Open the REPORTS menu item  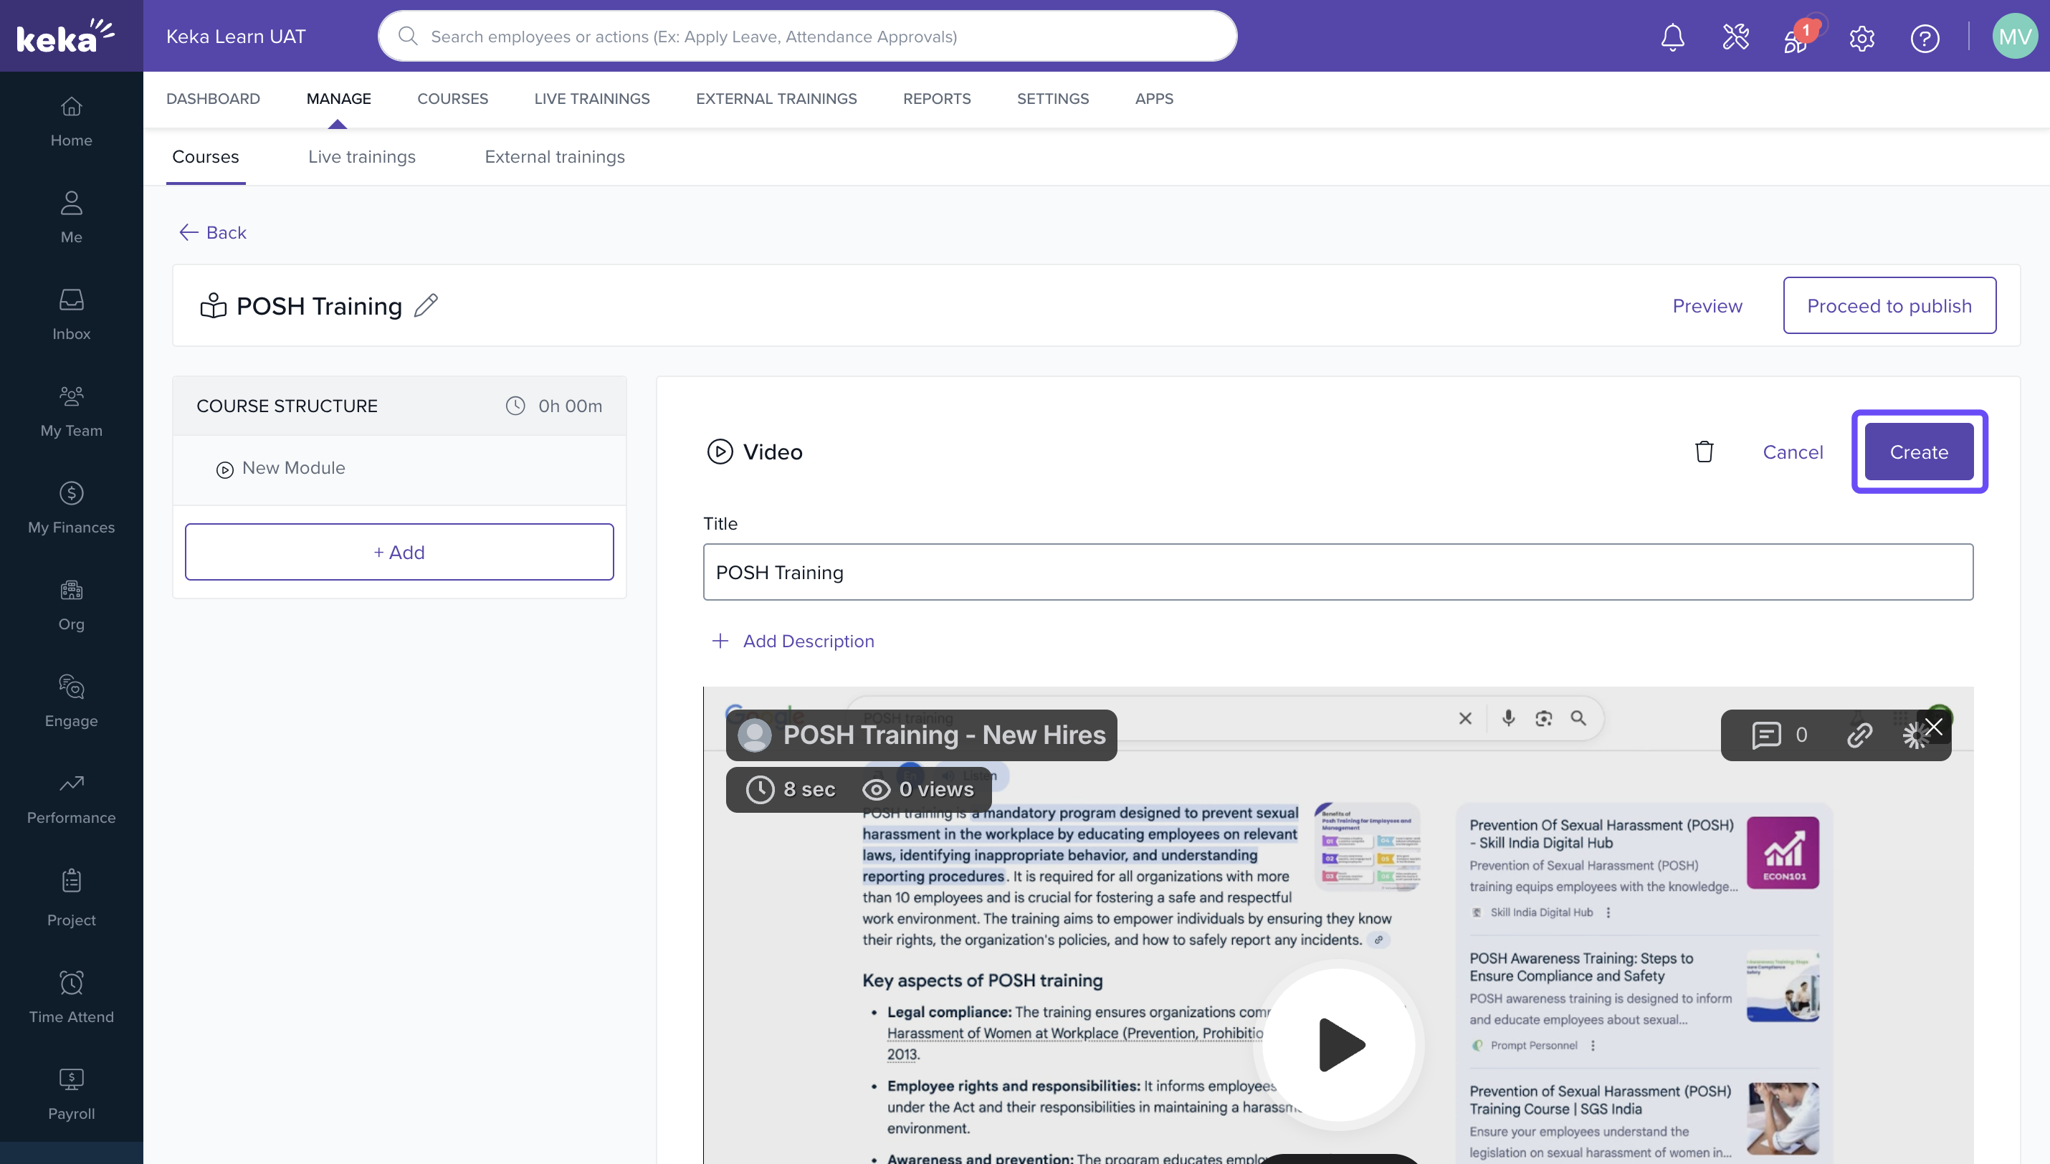pyautogui.click(x=936, y=98)
